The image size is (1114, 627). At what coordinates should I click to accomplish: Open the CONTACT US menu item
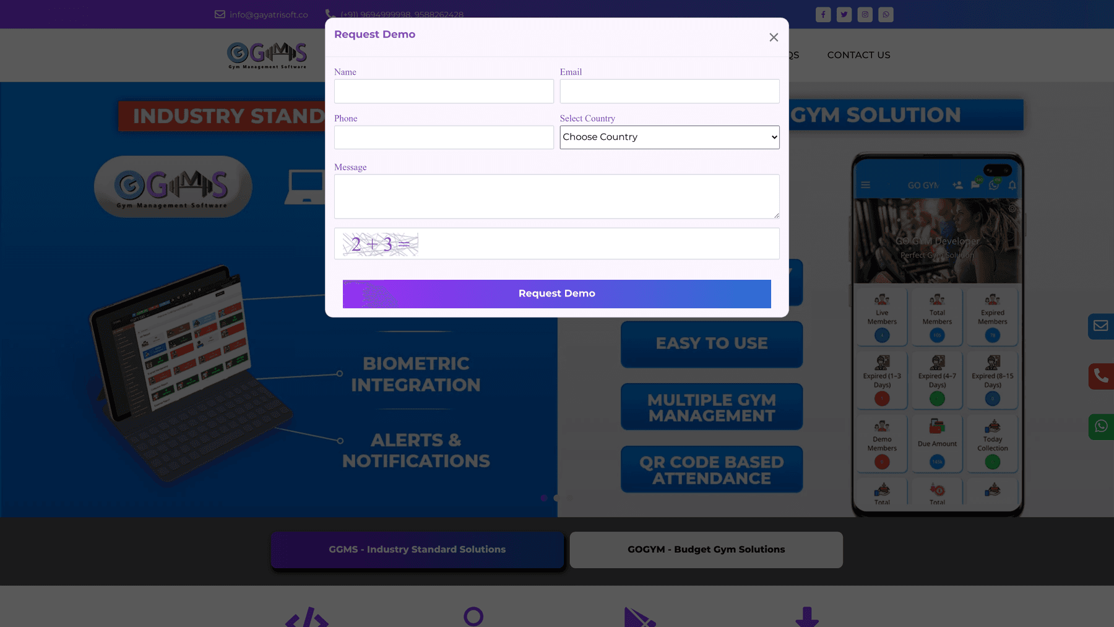tap(858, 55)
